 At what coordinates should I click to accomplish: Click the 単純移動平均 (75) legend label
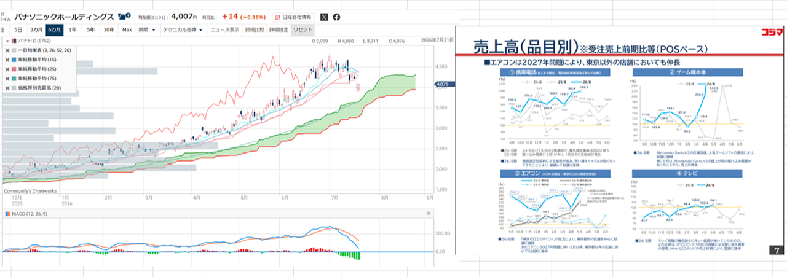pos(37,79)
